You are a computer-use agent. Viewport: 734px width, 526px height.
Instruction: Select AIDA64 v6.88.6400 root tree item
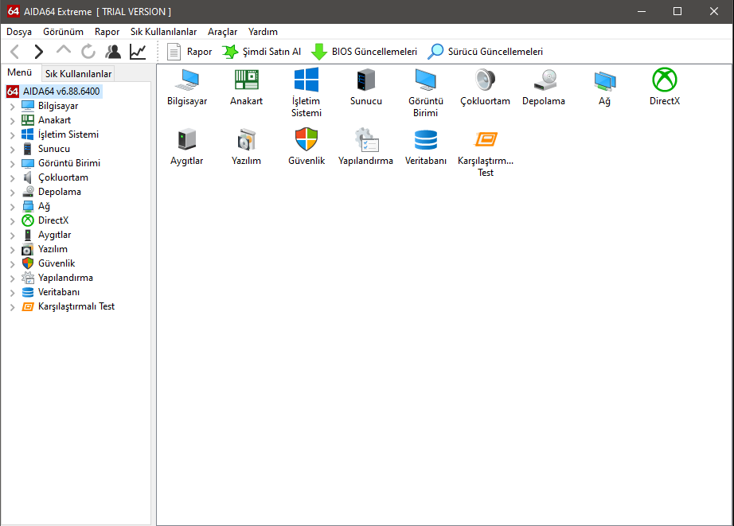pos(61,92)
